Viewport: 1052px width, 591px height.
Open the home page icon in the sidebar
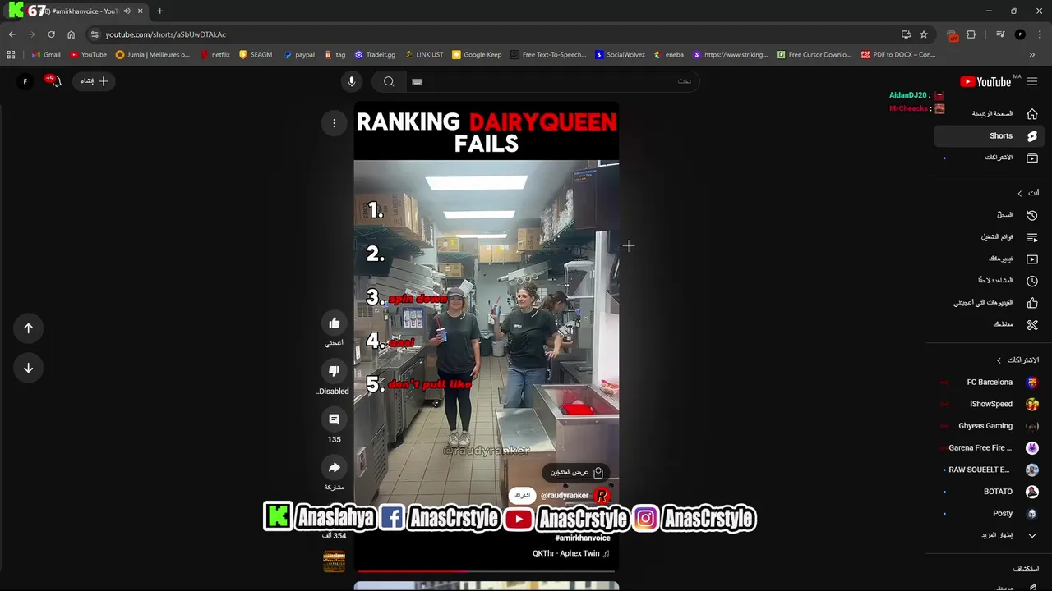(x=1032, y=114)
